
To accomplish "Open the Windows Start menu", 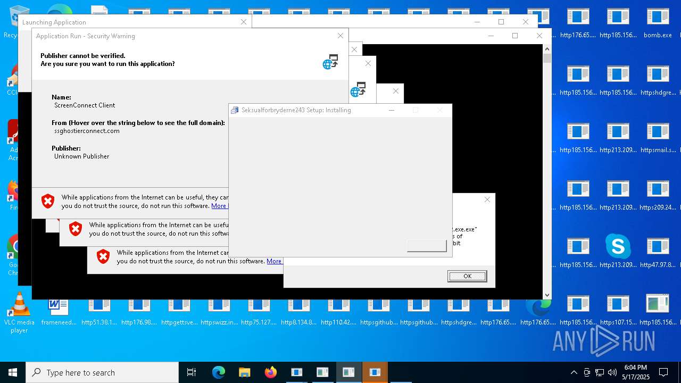I will tap(13, 372).
